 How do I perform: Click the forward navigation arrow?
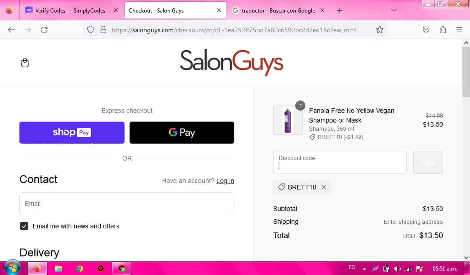coord(28,30)
